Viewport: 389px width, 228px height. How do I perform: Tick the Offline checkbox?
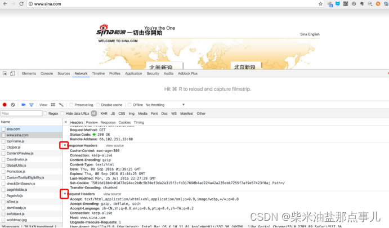[x=129, y=105]
